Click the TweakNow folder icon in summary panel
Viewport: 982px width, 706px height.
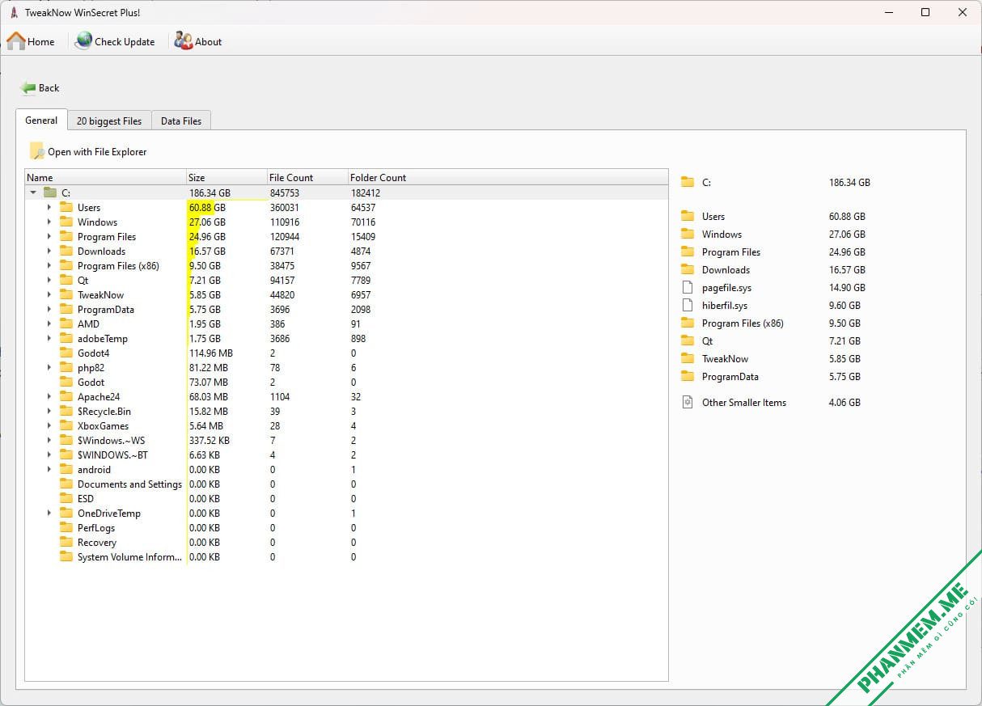click(688, 358)
